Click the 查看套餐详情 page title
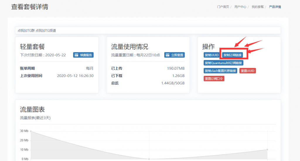Viewport: 300px width, 161px height. (x=30, y=7)
